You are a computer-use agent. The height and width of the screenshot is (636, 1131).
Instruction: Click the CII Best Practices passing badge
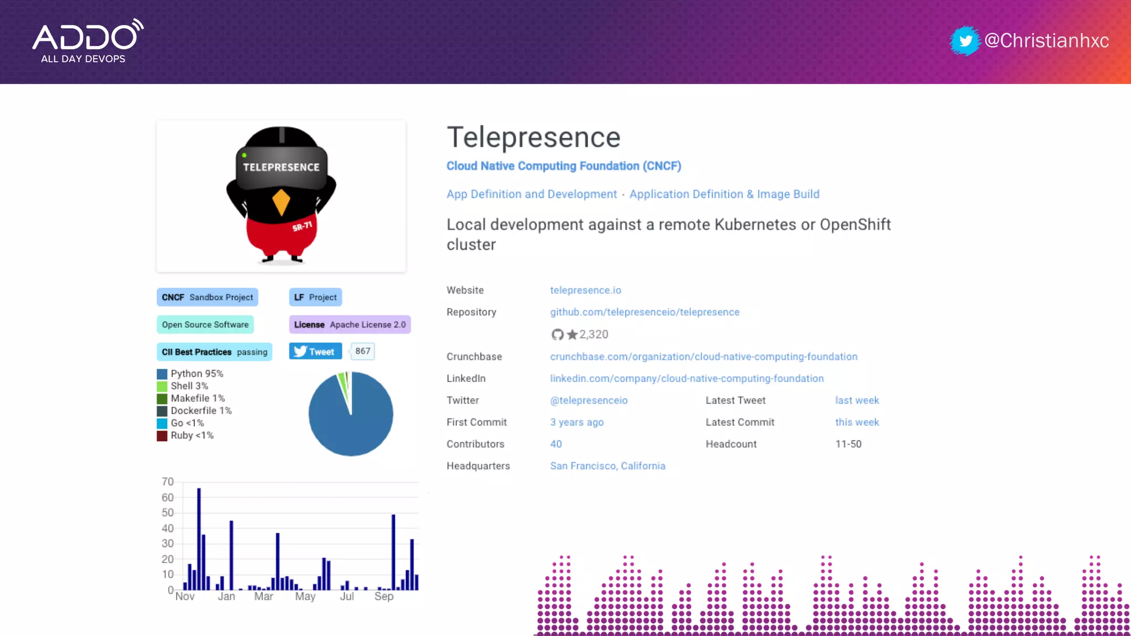pyautogui.click(x=214, y=352)
